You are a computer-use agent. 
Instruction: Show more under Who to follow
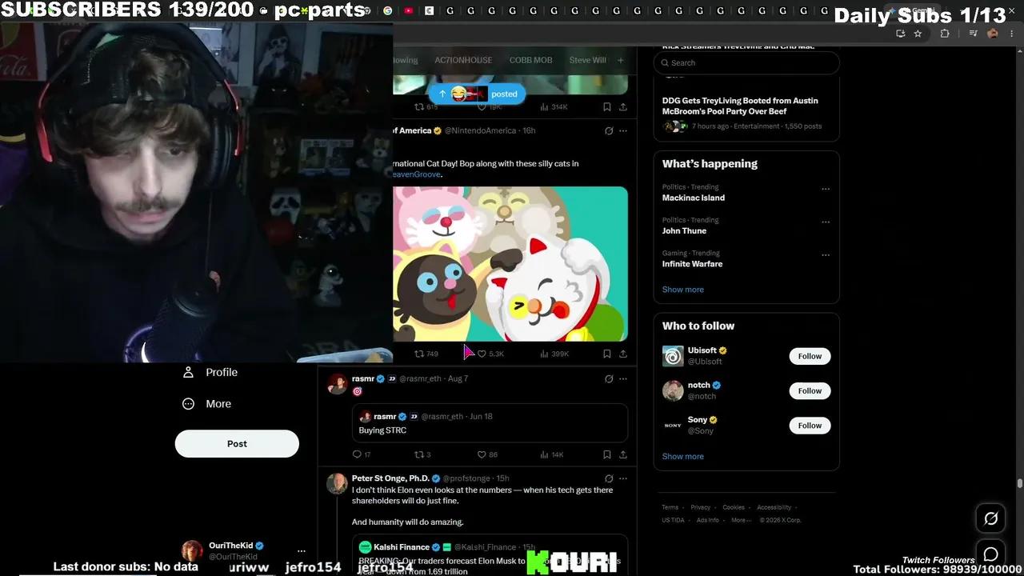click(683, 456)
